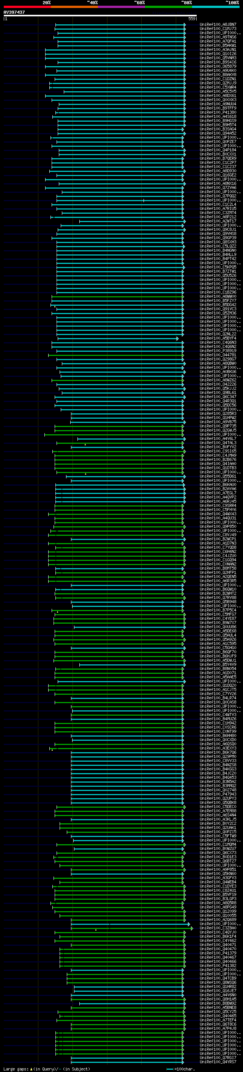This screenshot has height=1072, width=243.
Task: Select hit label UniRef100_B9S4I6
Action: pyautogui.click(x=218, y=62)
